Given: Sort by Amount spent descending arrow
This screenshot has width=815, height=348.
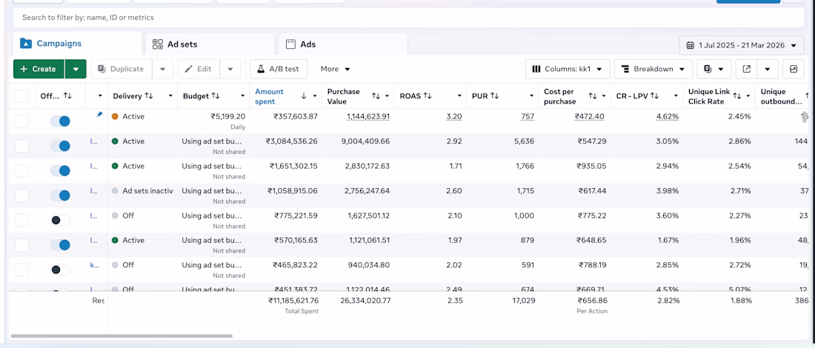Looking at the screenshot, I should (x=303, y=96).
